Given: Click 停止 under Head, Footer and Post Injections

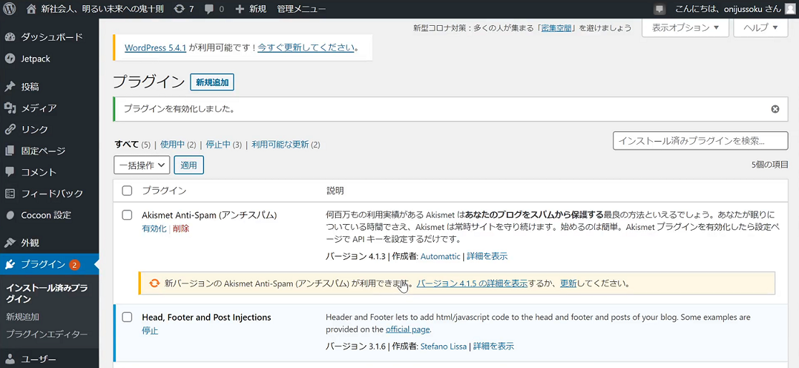Looking at the screenshot, I should click(x=150, y=331).
